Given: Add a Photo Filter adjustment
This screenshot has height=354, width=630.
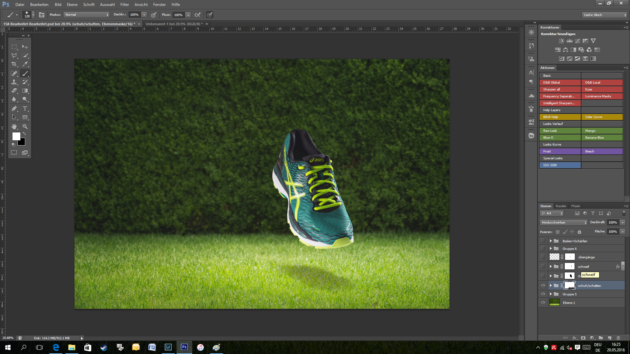Looking at the screenshot, I should point(581,50).
